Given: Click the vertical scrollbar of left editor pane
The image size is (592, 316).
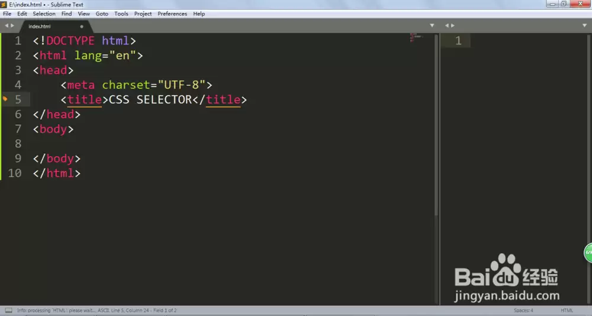Looking at the screenshot, I should (436, 125).
